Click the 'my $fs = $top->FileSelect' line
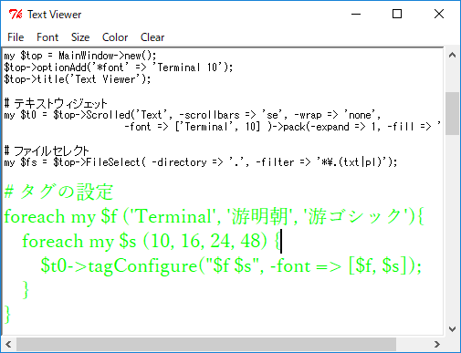The image size is (461, 353). pos(201,162)
